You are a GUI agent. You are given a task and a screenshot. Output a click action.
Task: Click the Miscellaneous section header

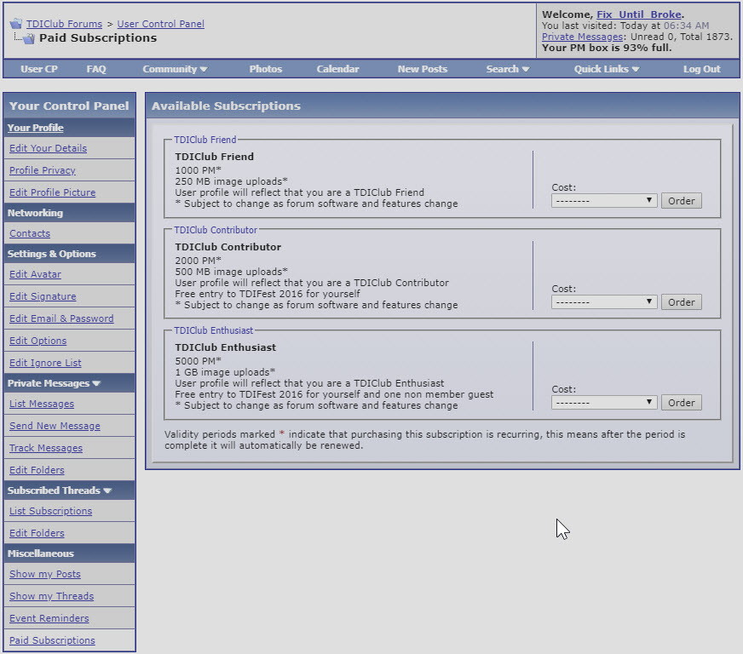69,554
